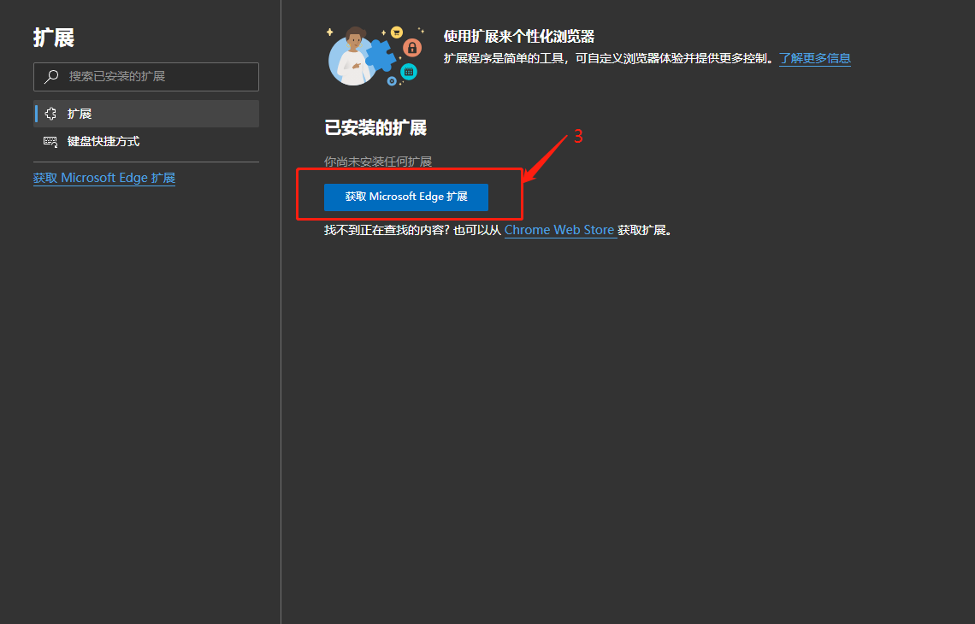Click the blue 获取 Microsoft Edge 扩展 button
The width and height of the screenshot is (975, 624).
pyautogui.click(x=406, y=197)
